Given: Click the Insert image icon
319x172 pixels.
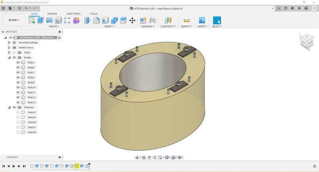Looking at the screenshot, I should click(202, 20).
